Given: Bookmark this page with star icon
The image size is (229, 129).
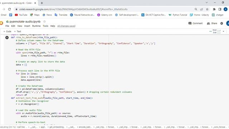Looking at the screenshot, I should [x=207, y=9].
